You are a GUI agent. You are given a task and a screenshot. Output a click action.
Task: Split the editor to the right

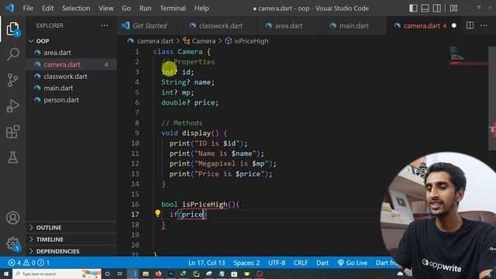pyautogui.click(x=470, y=26)
